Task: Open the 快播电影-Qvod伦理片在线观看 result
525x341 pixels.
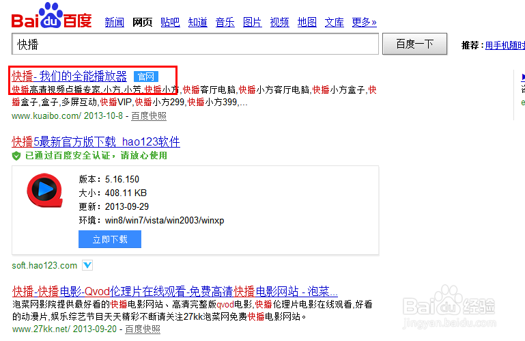Action: pos(175,291)
